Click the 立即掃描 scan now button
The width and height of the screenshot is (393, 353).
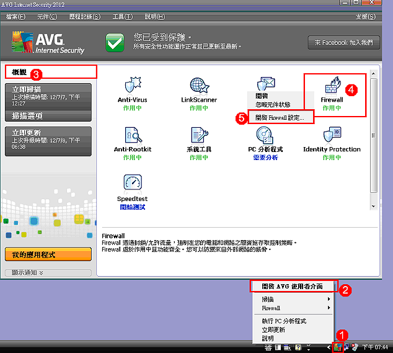(48, 97)
